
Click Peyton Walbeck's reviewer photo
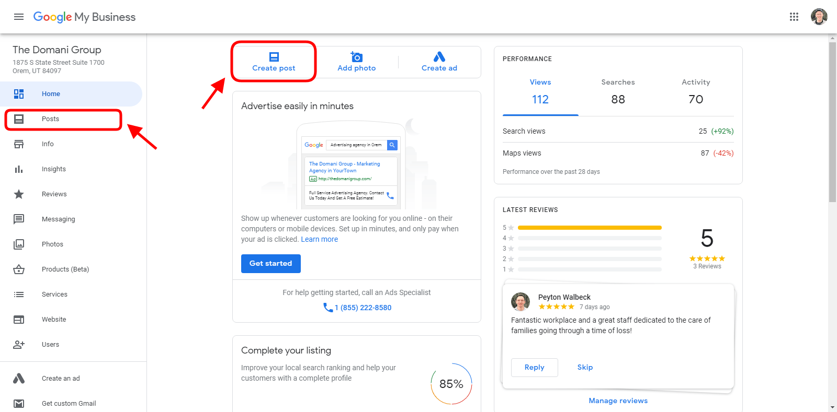pos(521,302)
